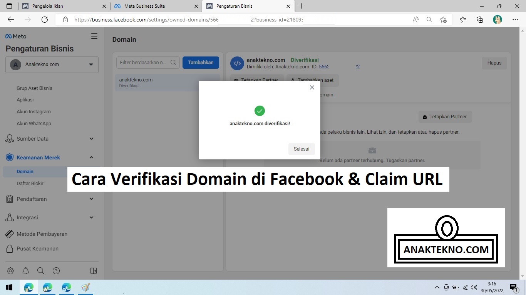
Task: Open the Favorites list icon
Action: (463, 20)
